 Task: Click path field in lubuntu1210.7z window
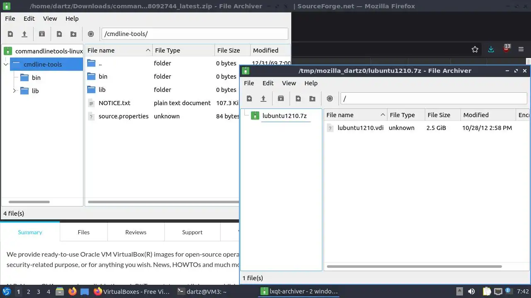coord(434,99)
